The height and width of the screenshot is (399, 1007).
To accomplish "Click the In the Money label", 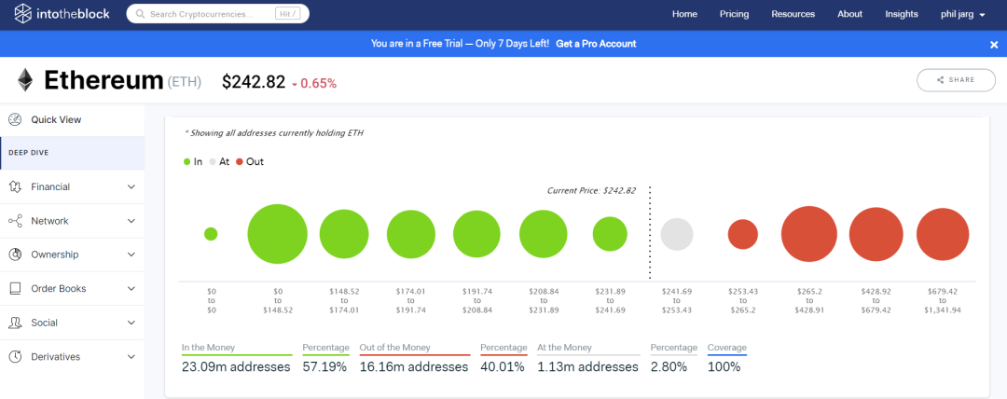I will (x=208, y=348).
